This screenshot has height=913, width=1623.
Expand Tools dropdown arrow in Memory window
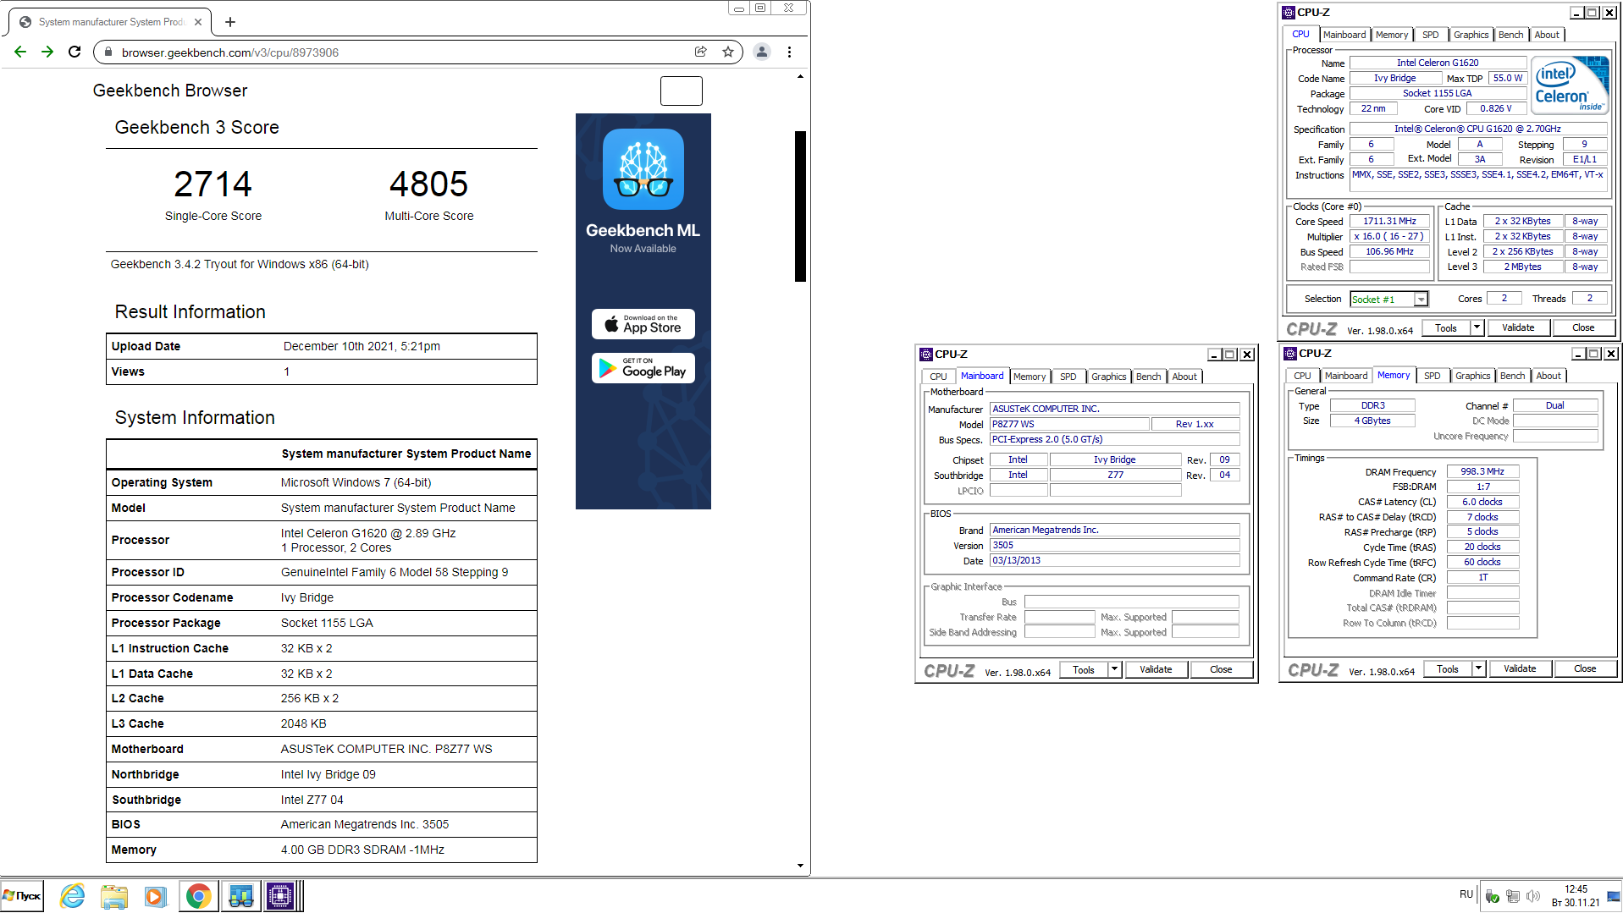tap(1478, 668)
